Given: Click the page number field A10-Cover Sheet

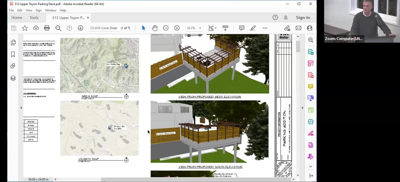Looking at the screenshot, I should pyautogui.click(x=104, y=28).
